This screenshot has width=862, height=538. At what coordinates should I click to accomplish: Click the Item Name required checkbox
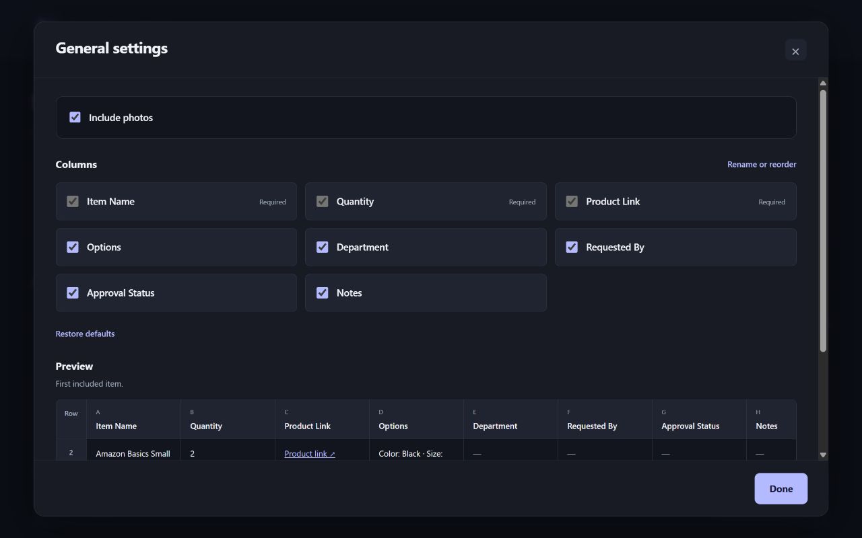tap(73, 201)
